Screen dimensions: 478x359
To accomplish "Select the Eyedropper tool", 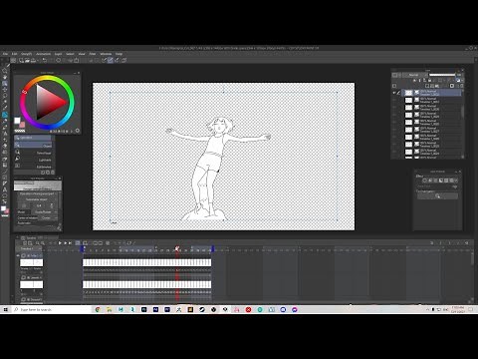I will tap(4, 108).
